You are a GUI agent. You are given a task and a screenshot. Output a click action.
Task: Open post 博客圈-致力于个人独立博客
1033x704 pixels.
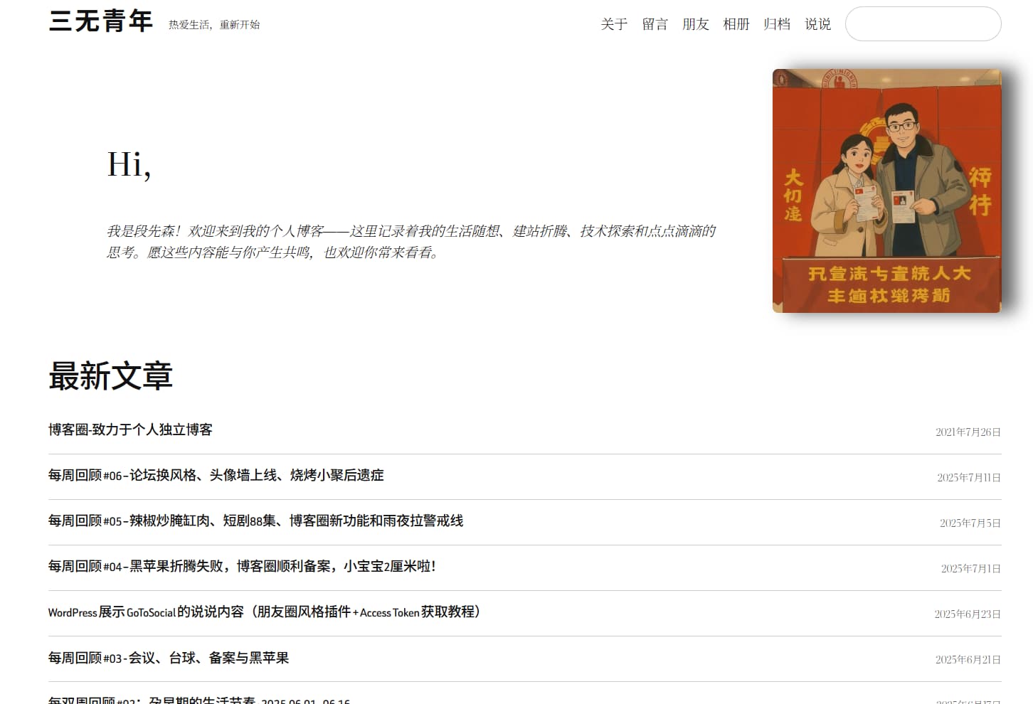(130, 430)
